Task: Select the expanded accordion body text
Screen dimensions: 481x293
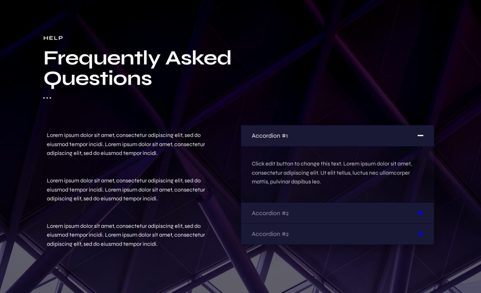Action: (x=331, y=173)
